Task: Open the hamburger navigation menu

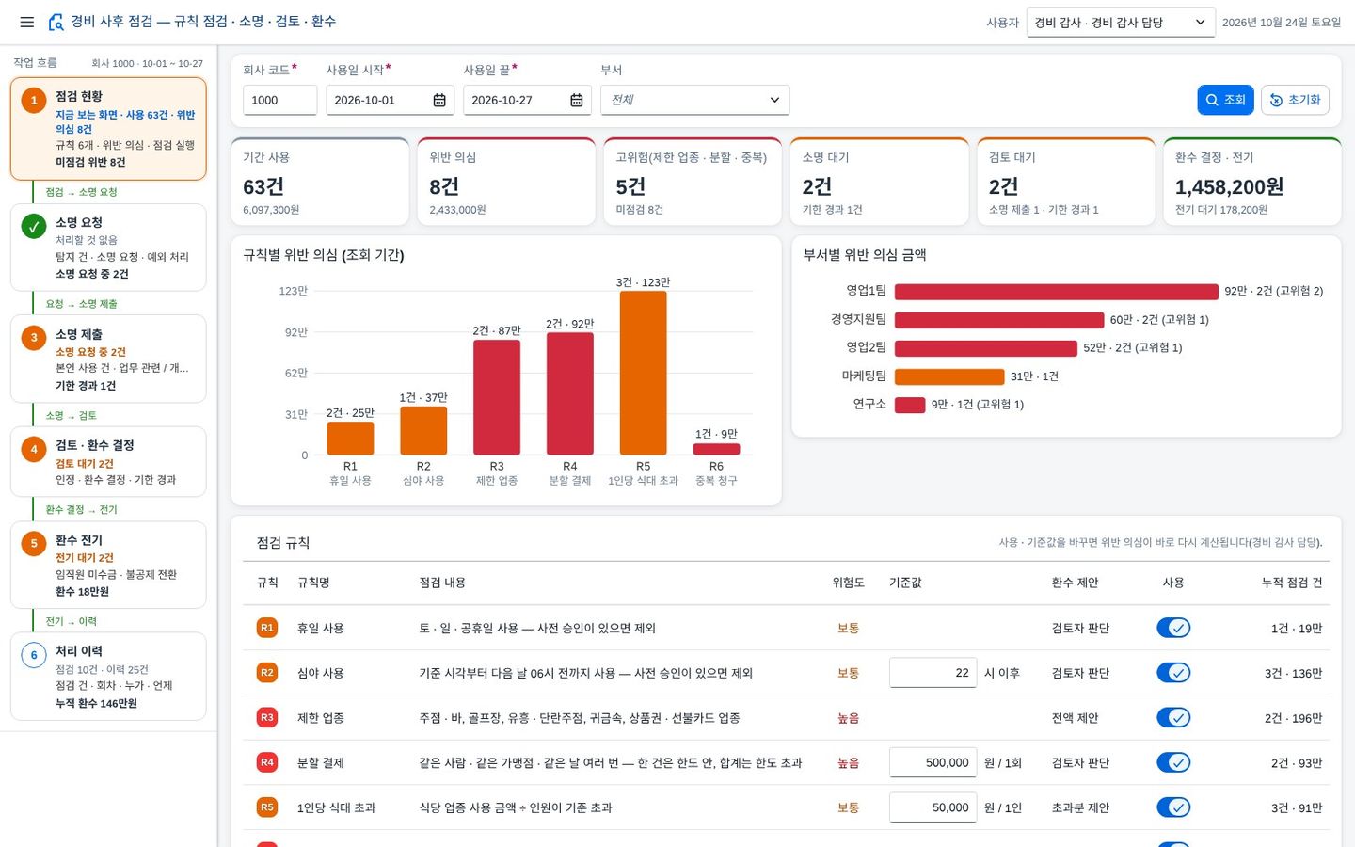Action: click(x=26, y=22)
